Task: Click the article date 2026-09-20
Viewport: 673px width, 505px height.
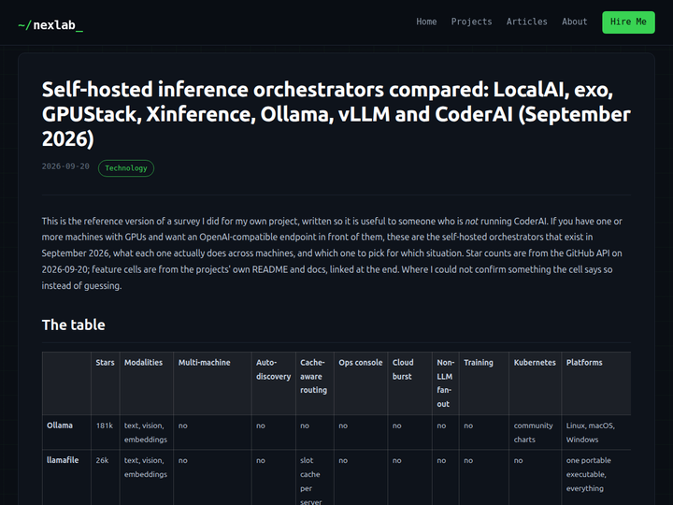Action: coord(65,166)
